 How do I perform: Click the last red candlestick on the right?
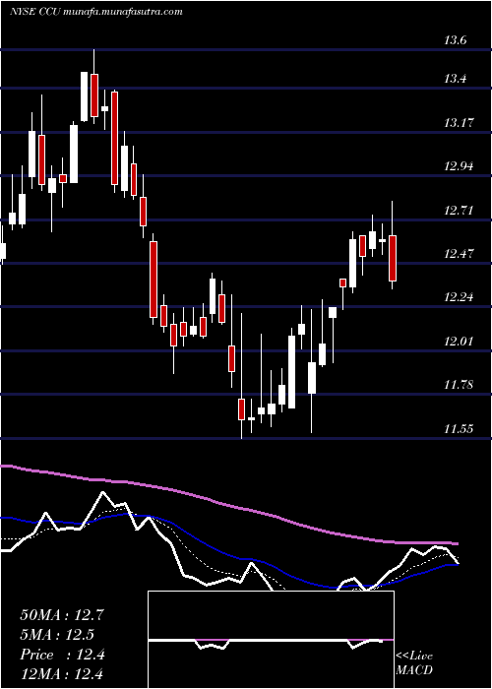coord(393,258)
